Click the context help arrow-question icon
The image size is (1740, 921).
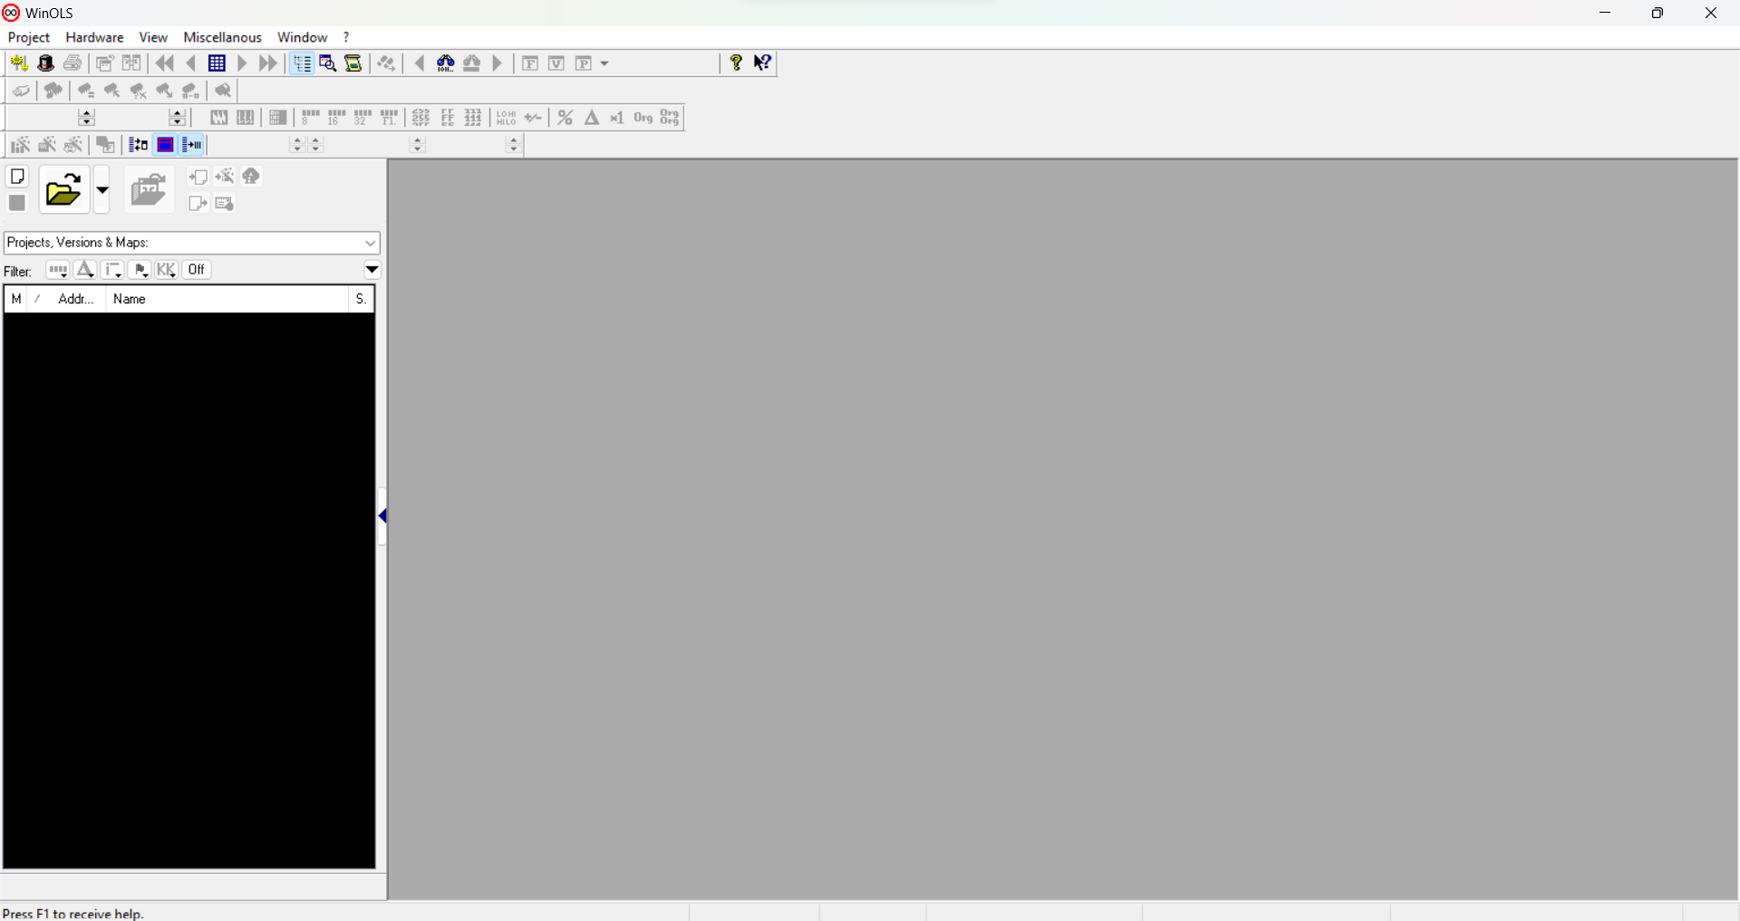(x=763, y=62)
